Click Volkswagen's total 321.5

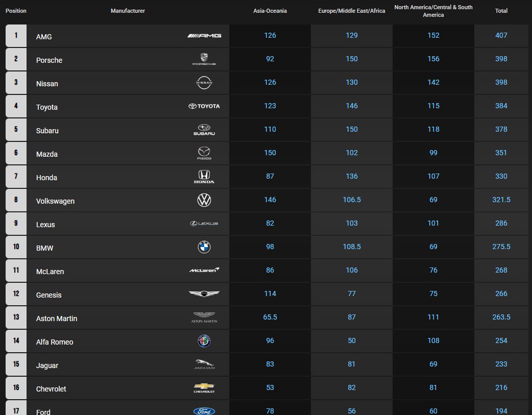coord(501,200)
